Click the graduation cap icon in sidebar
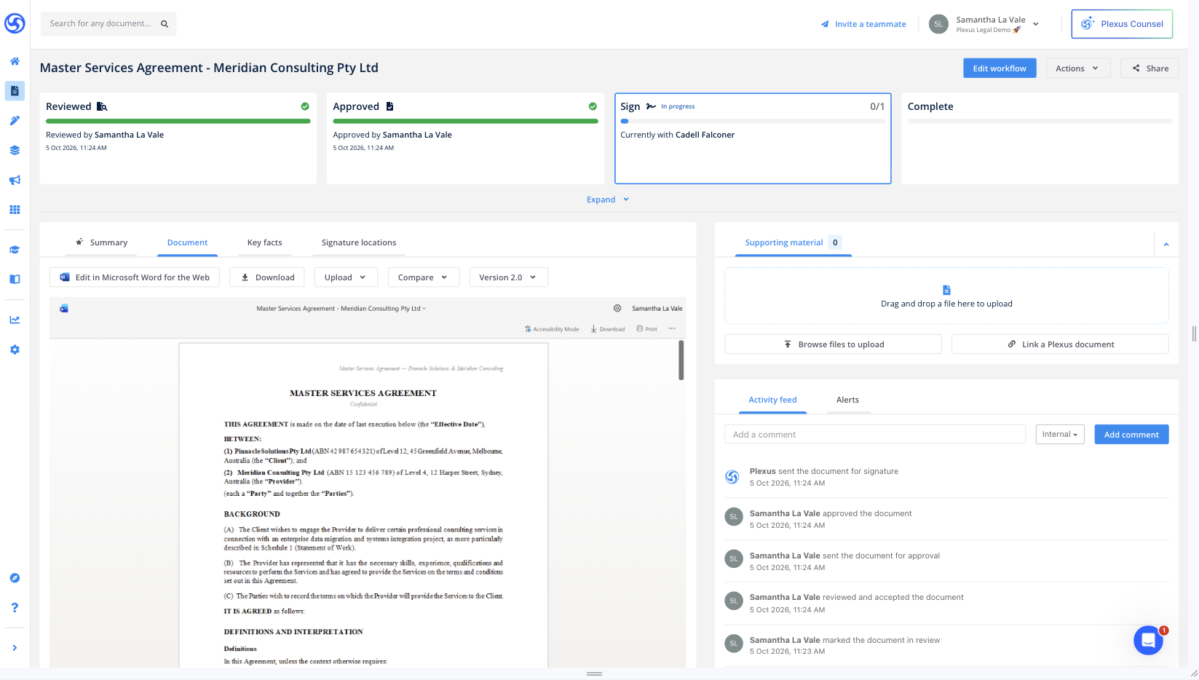The width and height of the screenshot is (1199, 680). tap(15, 250)
